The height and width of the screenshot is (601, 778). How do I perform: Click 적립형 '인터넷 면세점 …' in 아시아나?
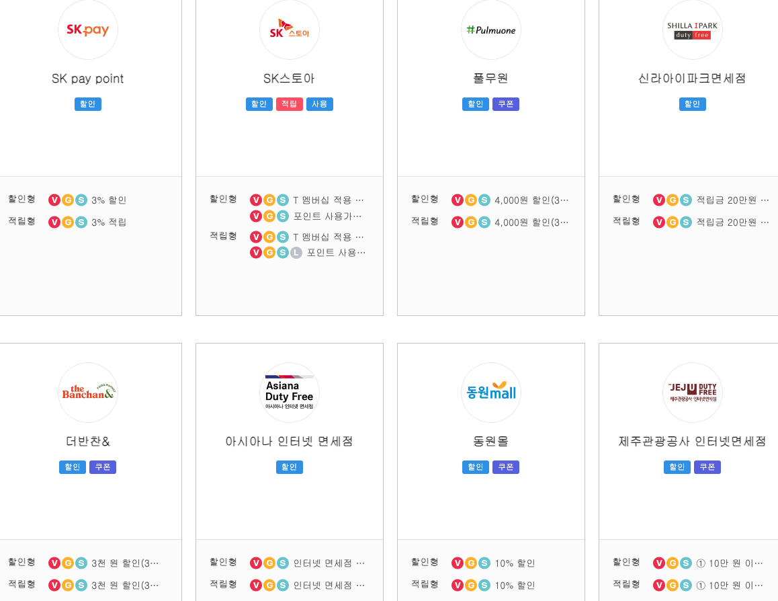coord(329,586)
